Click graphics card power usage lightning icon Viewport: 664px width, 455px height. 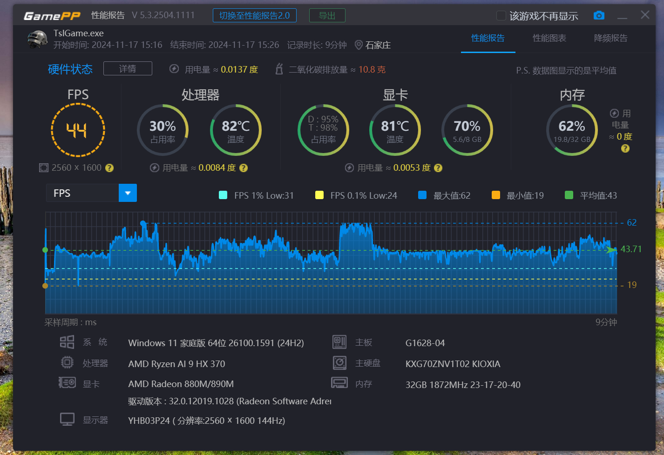(x=349, y=168)
